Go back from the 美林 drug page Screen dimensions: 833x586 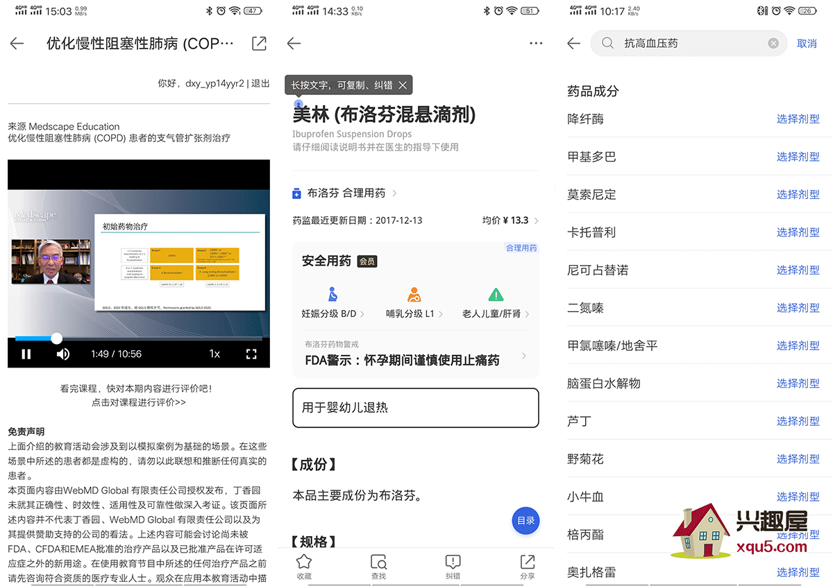point(294,43)
